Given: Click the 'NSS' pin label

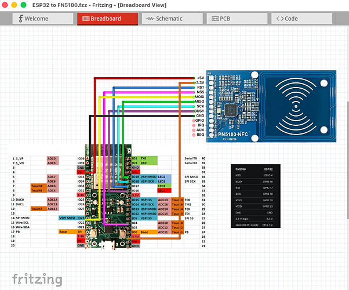Looking at the screenshot, I should point(201,92).
